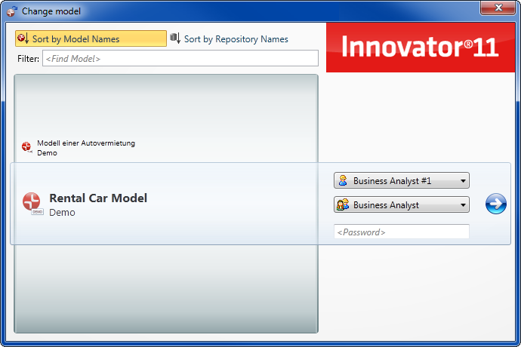Click the Sort by Model Names icon
The height and width of the screenshot is (347, 521).
pos(23,38)
